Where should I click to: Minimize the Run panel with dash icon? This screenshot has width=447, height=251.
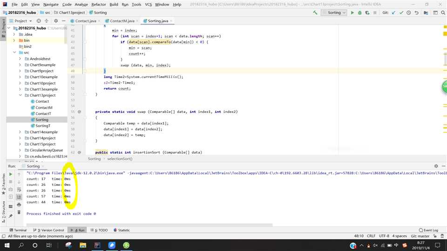coord(443,166)
